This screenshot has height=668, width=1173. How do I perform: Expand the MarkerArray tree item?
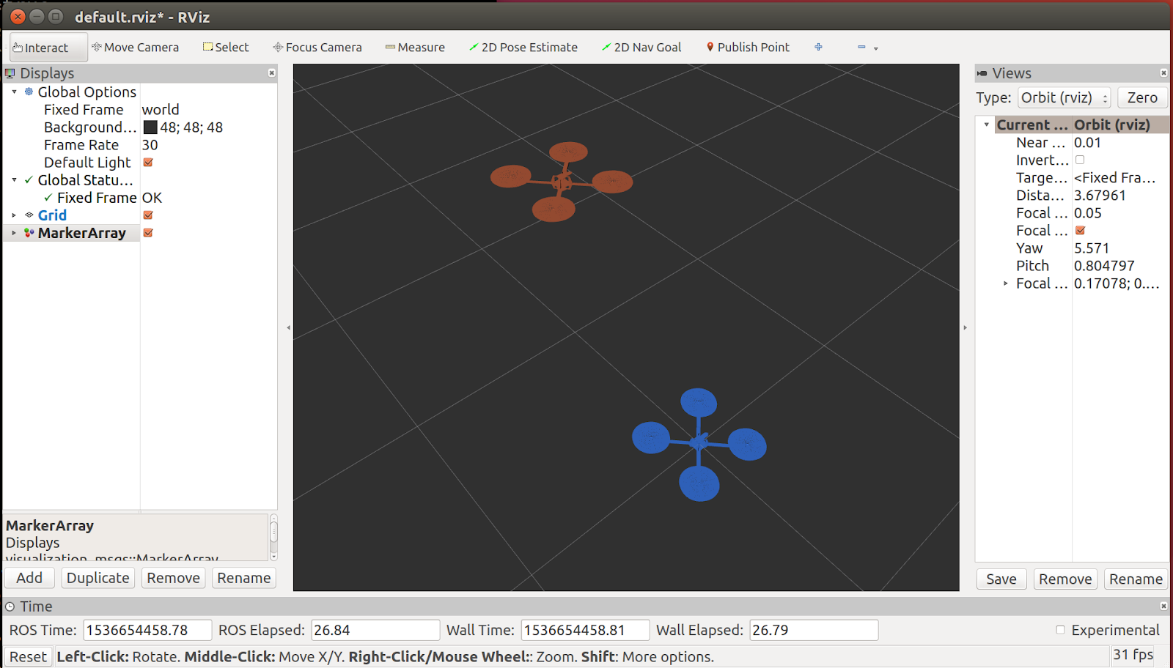[x=14, y=233]
